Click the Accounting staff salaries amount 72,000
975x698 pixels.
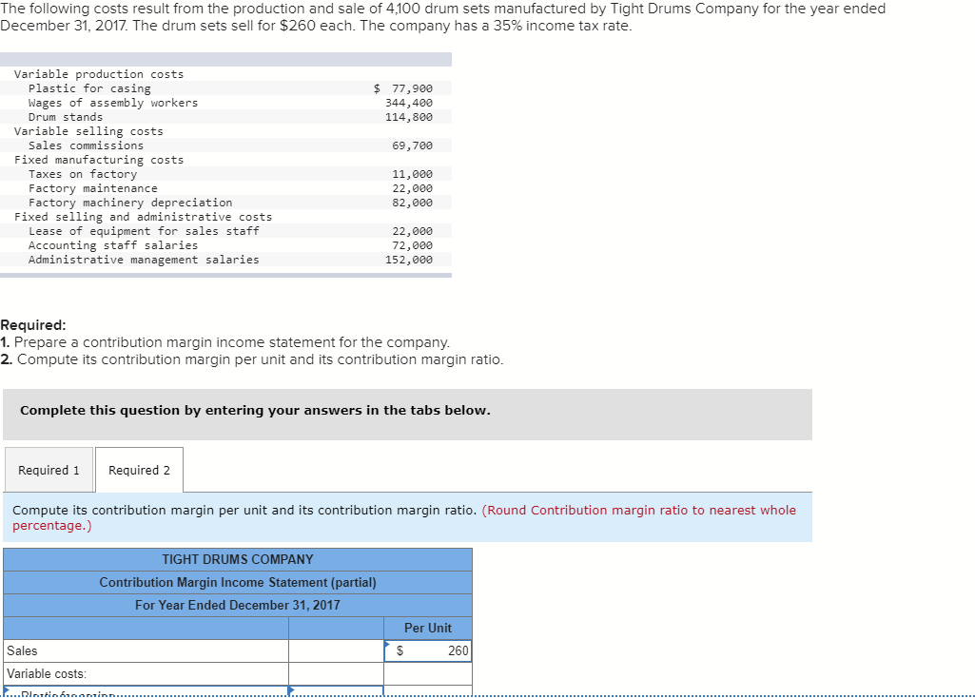(x=412, y=245)
